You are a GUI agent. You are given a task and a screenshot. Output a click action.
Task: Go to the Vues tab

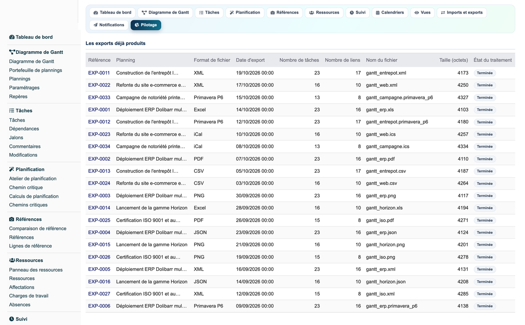[x=422, y=13]
